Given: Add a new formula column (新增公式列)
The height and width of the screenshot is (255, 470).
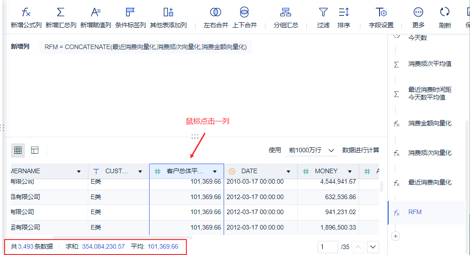Looking at the screenshot, I should [x=26, y=18].
